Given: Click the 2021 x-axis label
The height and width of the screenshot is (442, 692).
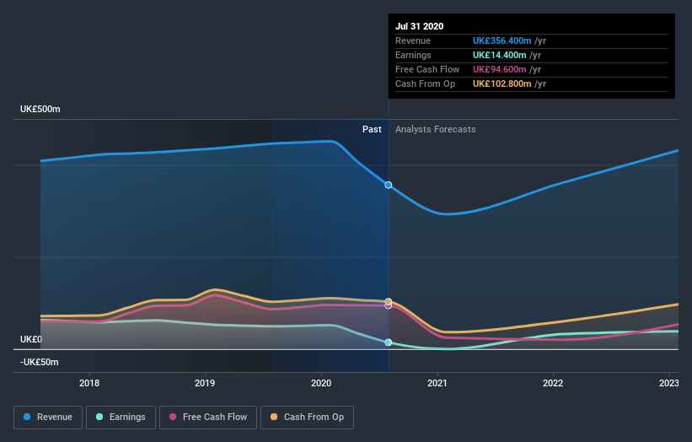Looking at the screenshot, I should [437, 383].
